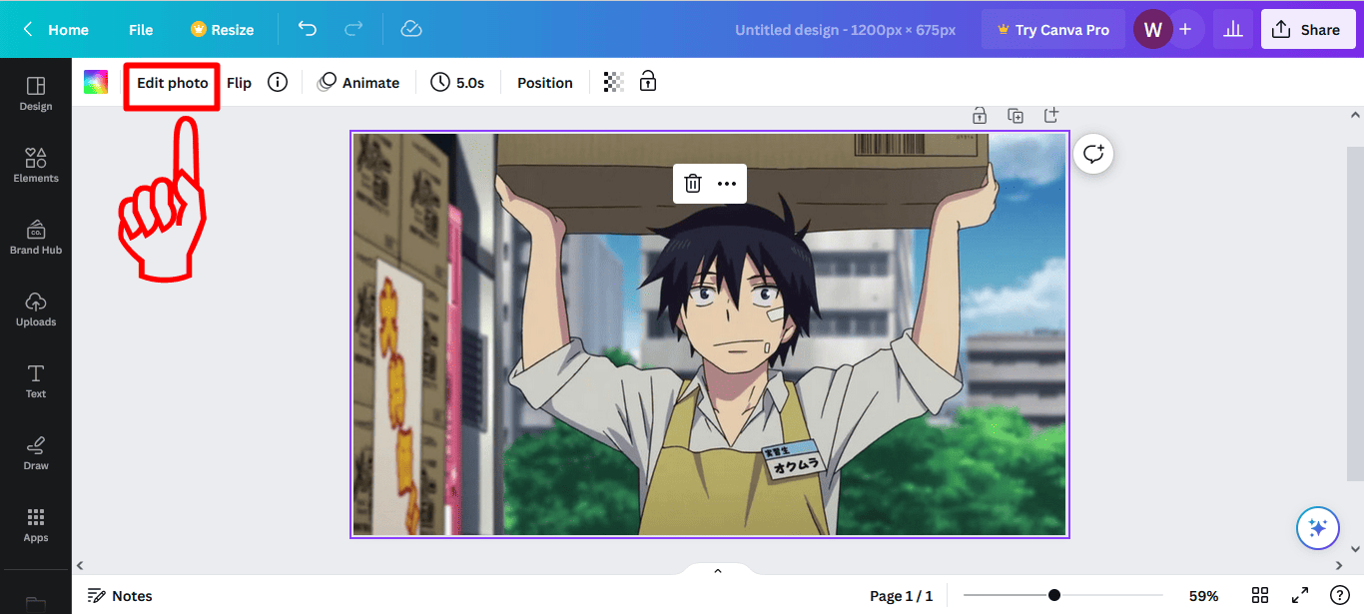Open the help question mark
The image size is (1364, 614).
click(x=1340, y=595)
